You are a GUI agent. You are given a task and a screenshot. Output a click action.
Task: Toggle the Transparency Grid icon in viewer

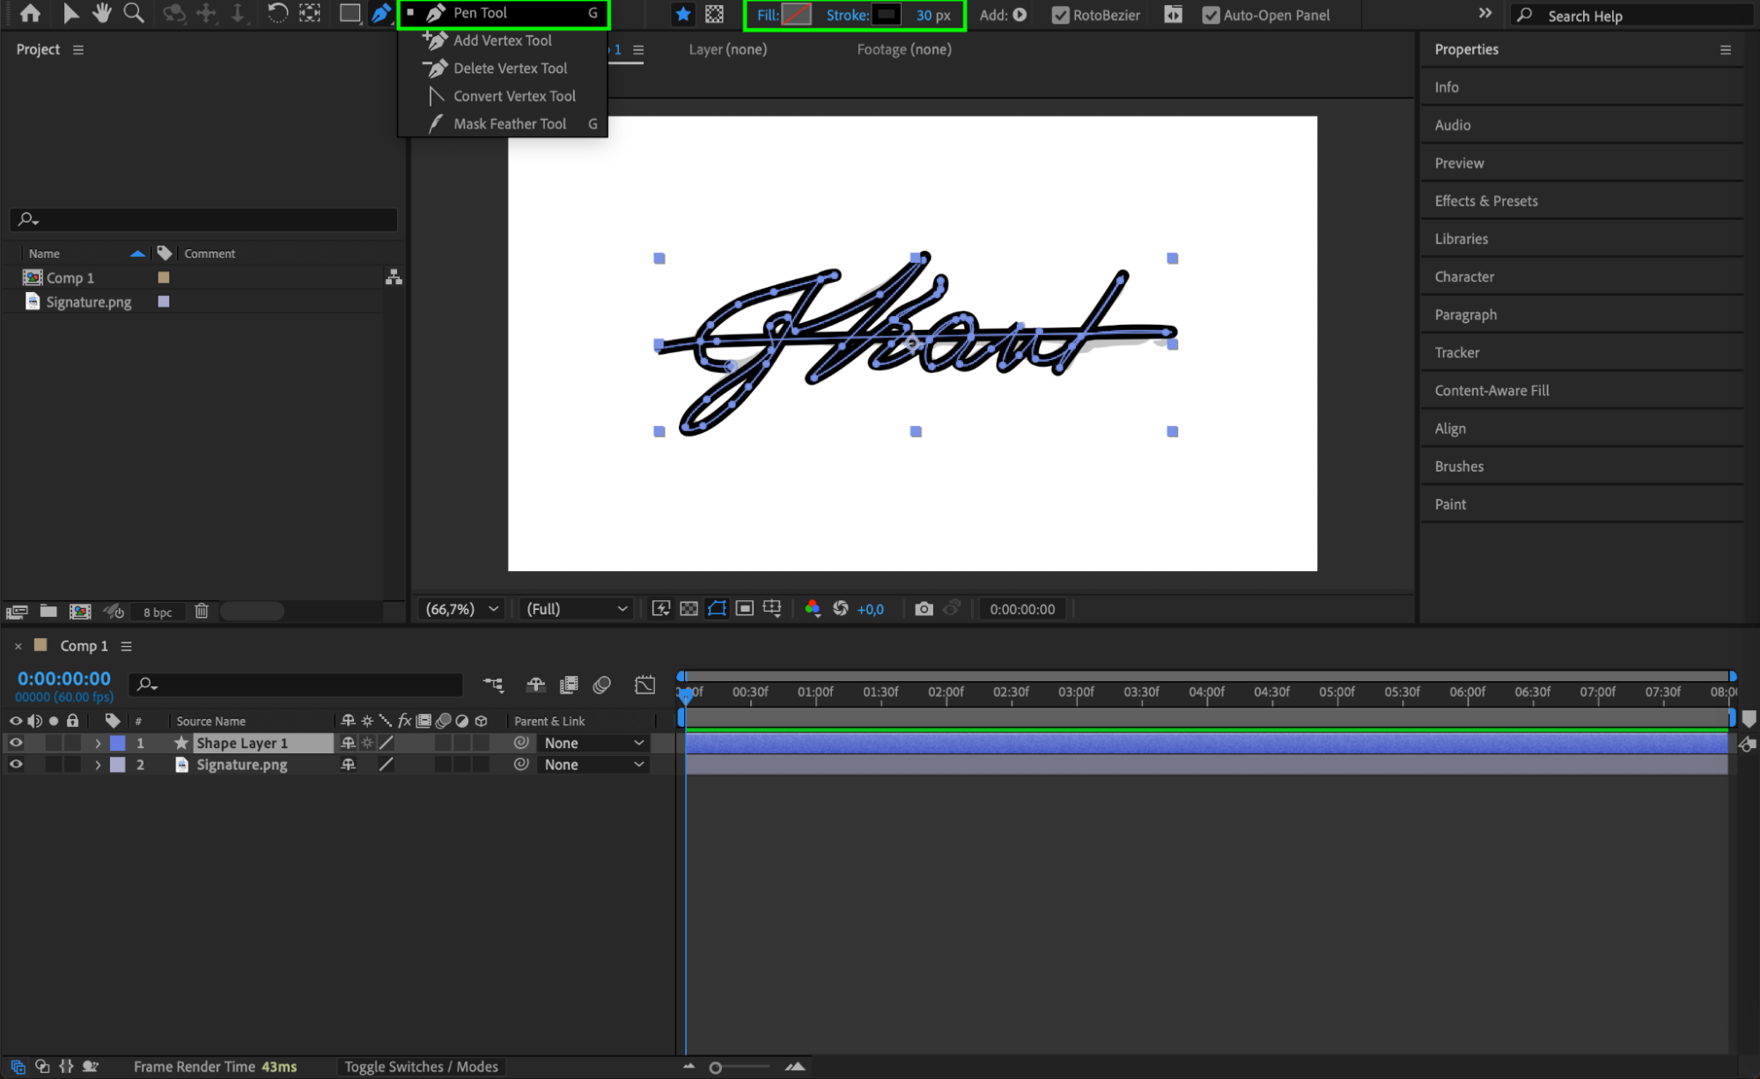(689, 609)
